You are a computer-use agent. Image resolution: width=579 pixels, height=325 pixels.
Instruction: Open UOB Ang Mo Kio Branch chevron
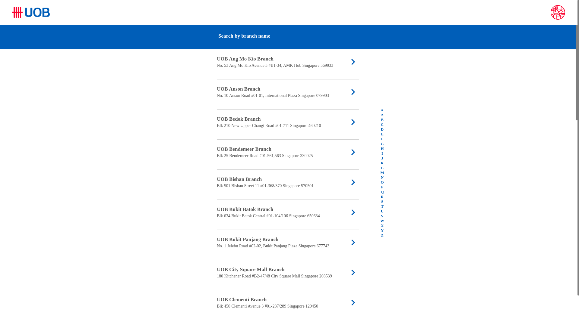[x=353, y=62]
